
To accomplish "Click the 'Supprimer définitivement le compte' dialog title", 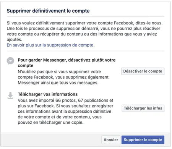I will coord(48,11).
